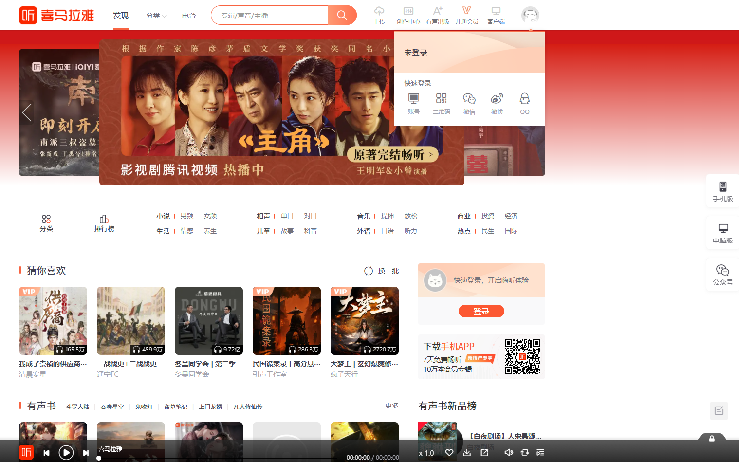Open the playback speed x 1.0 selector

click(x=426, y=453)
